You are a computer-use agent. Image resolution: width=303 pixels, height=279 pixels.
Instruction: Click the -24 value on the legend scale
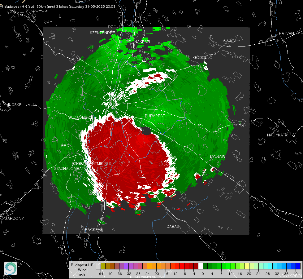tap(147, 274)
